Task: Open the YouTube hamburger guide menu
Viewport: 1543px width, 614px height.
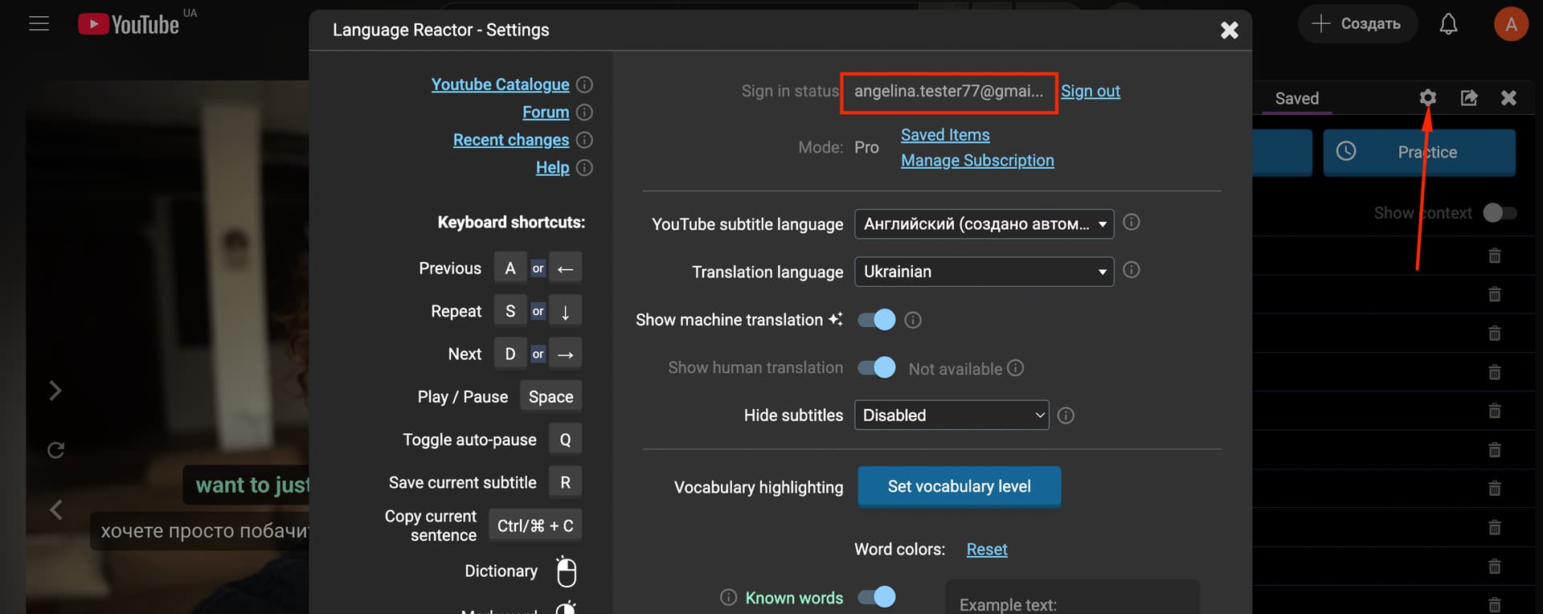Action: 39,24
